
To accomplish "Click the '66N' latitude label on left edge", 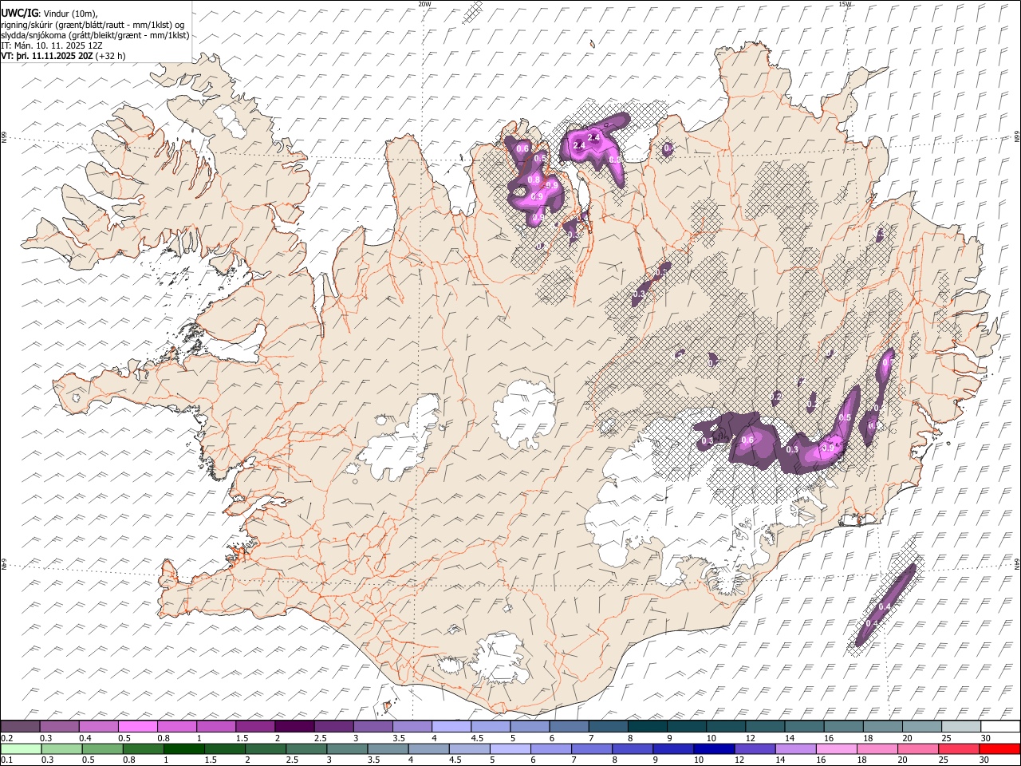I will tap(4, 136).
